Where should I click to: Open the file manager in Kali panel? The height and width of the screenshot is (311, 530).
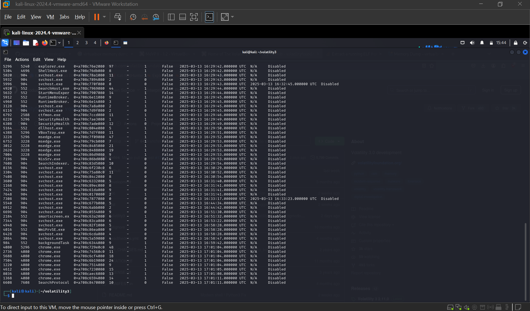[26, 43]
